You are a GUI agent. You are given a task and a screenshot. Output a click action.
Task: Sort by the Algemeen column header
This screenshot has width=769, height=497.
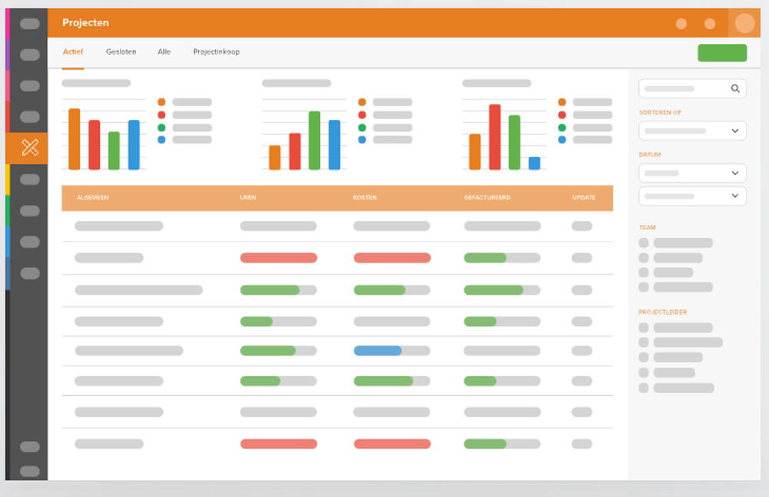[93, 198]
